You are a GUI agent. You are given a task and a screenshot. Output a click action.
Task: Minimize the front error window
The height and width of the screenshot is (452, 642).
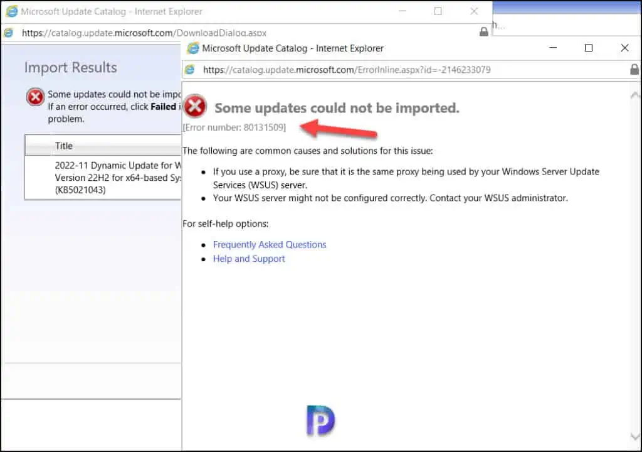tap(553, 48)
